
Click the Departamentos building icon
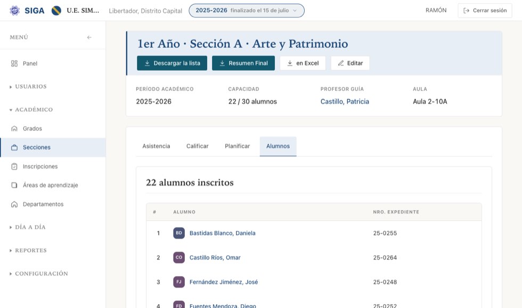coord(14,204)
